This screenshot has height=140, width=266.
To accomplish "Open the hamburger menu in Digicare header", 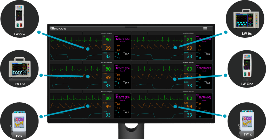I will coord(205,29).
